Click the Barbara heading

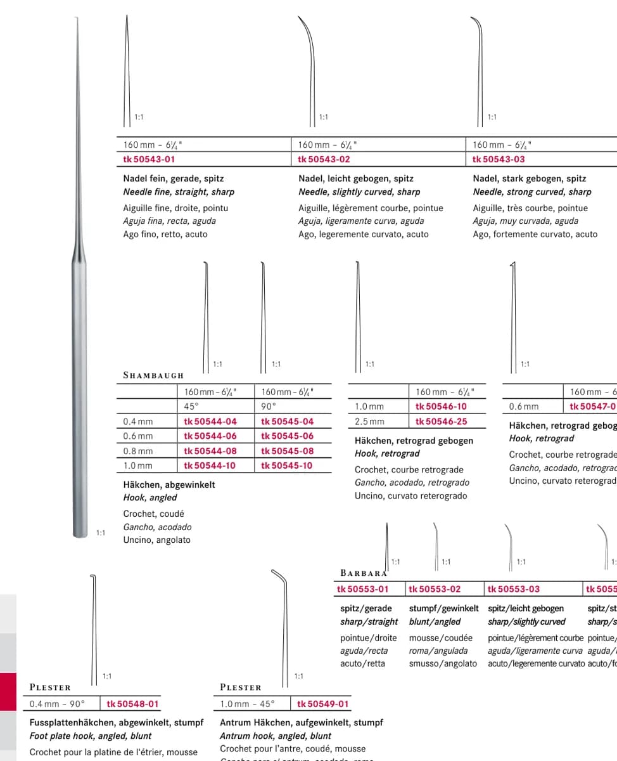point(364,573)
